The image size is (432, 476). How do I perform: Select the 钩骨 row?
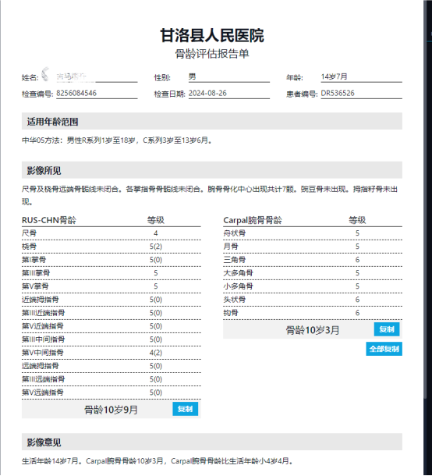point(313,313)
